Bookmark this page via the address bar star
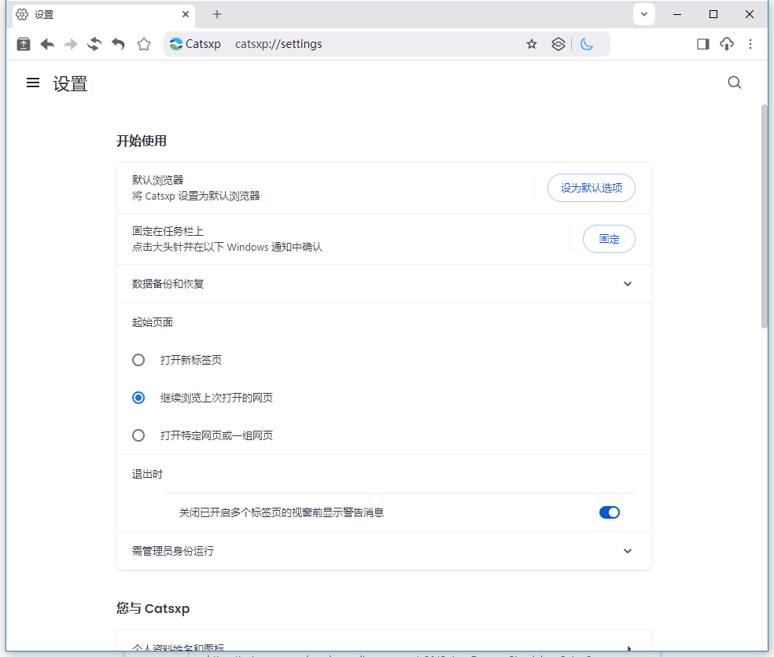774x657 pixels. (x=532, y=44)
